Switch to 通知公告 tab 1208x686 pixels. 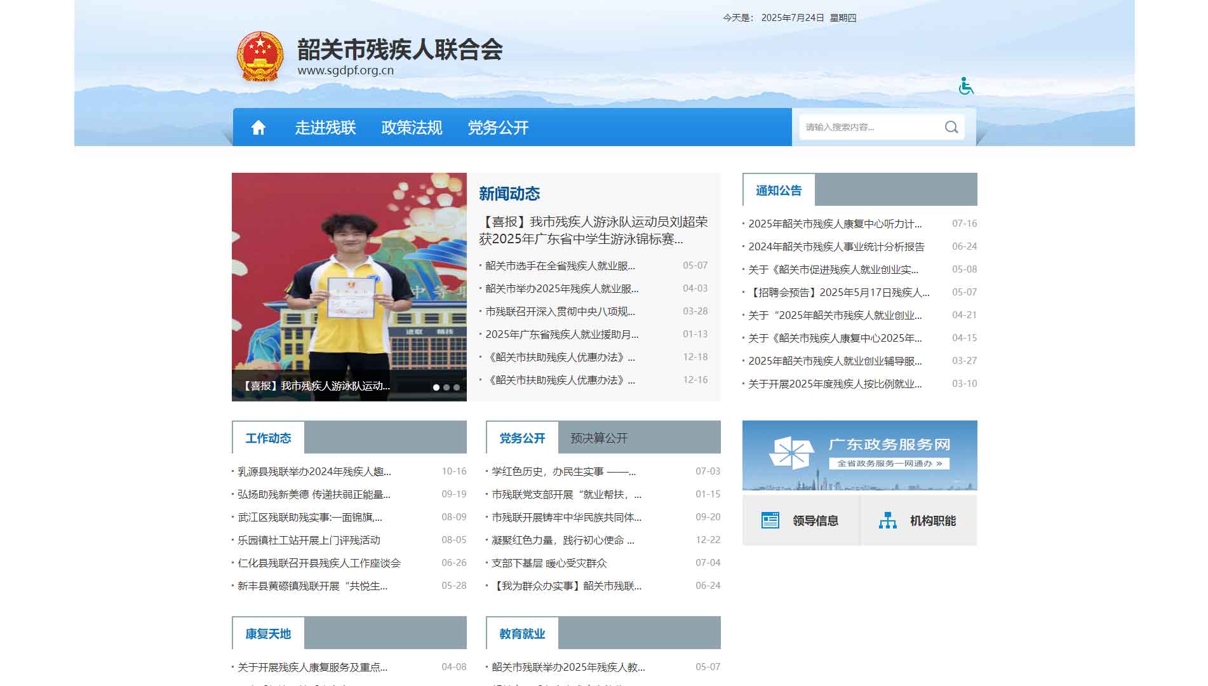point(779,191)
